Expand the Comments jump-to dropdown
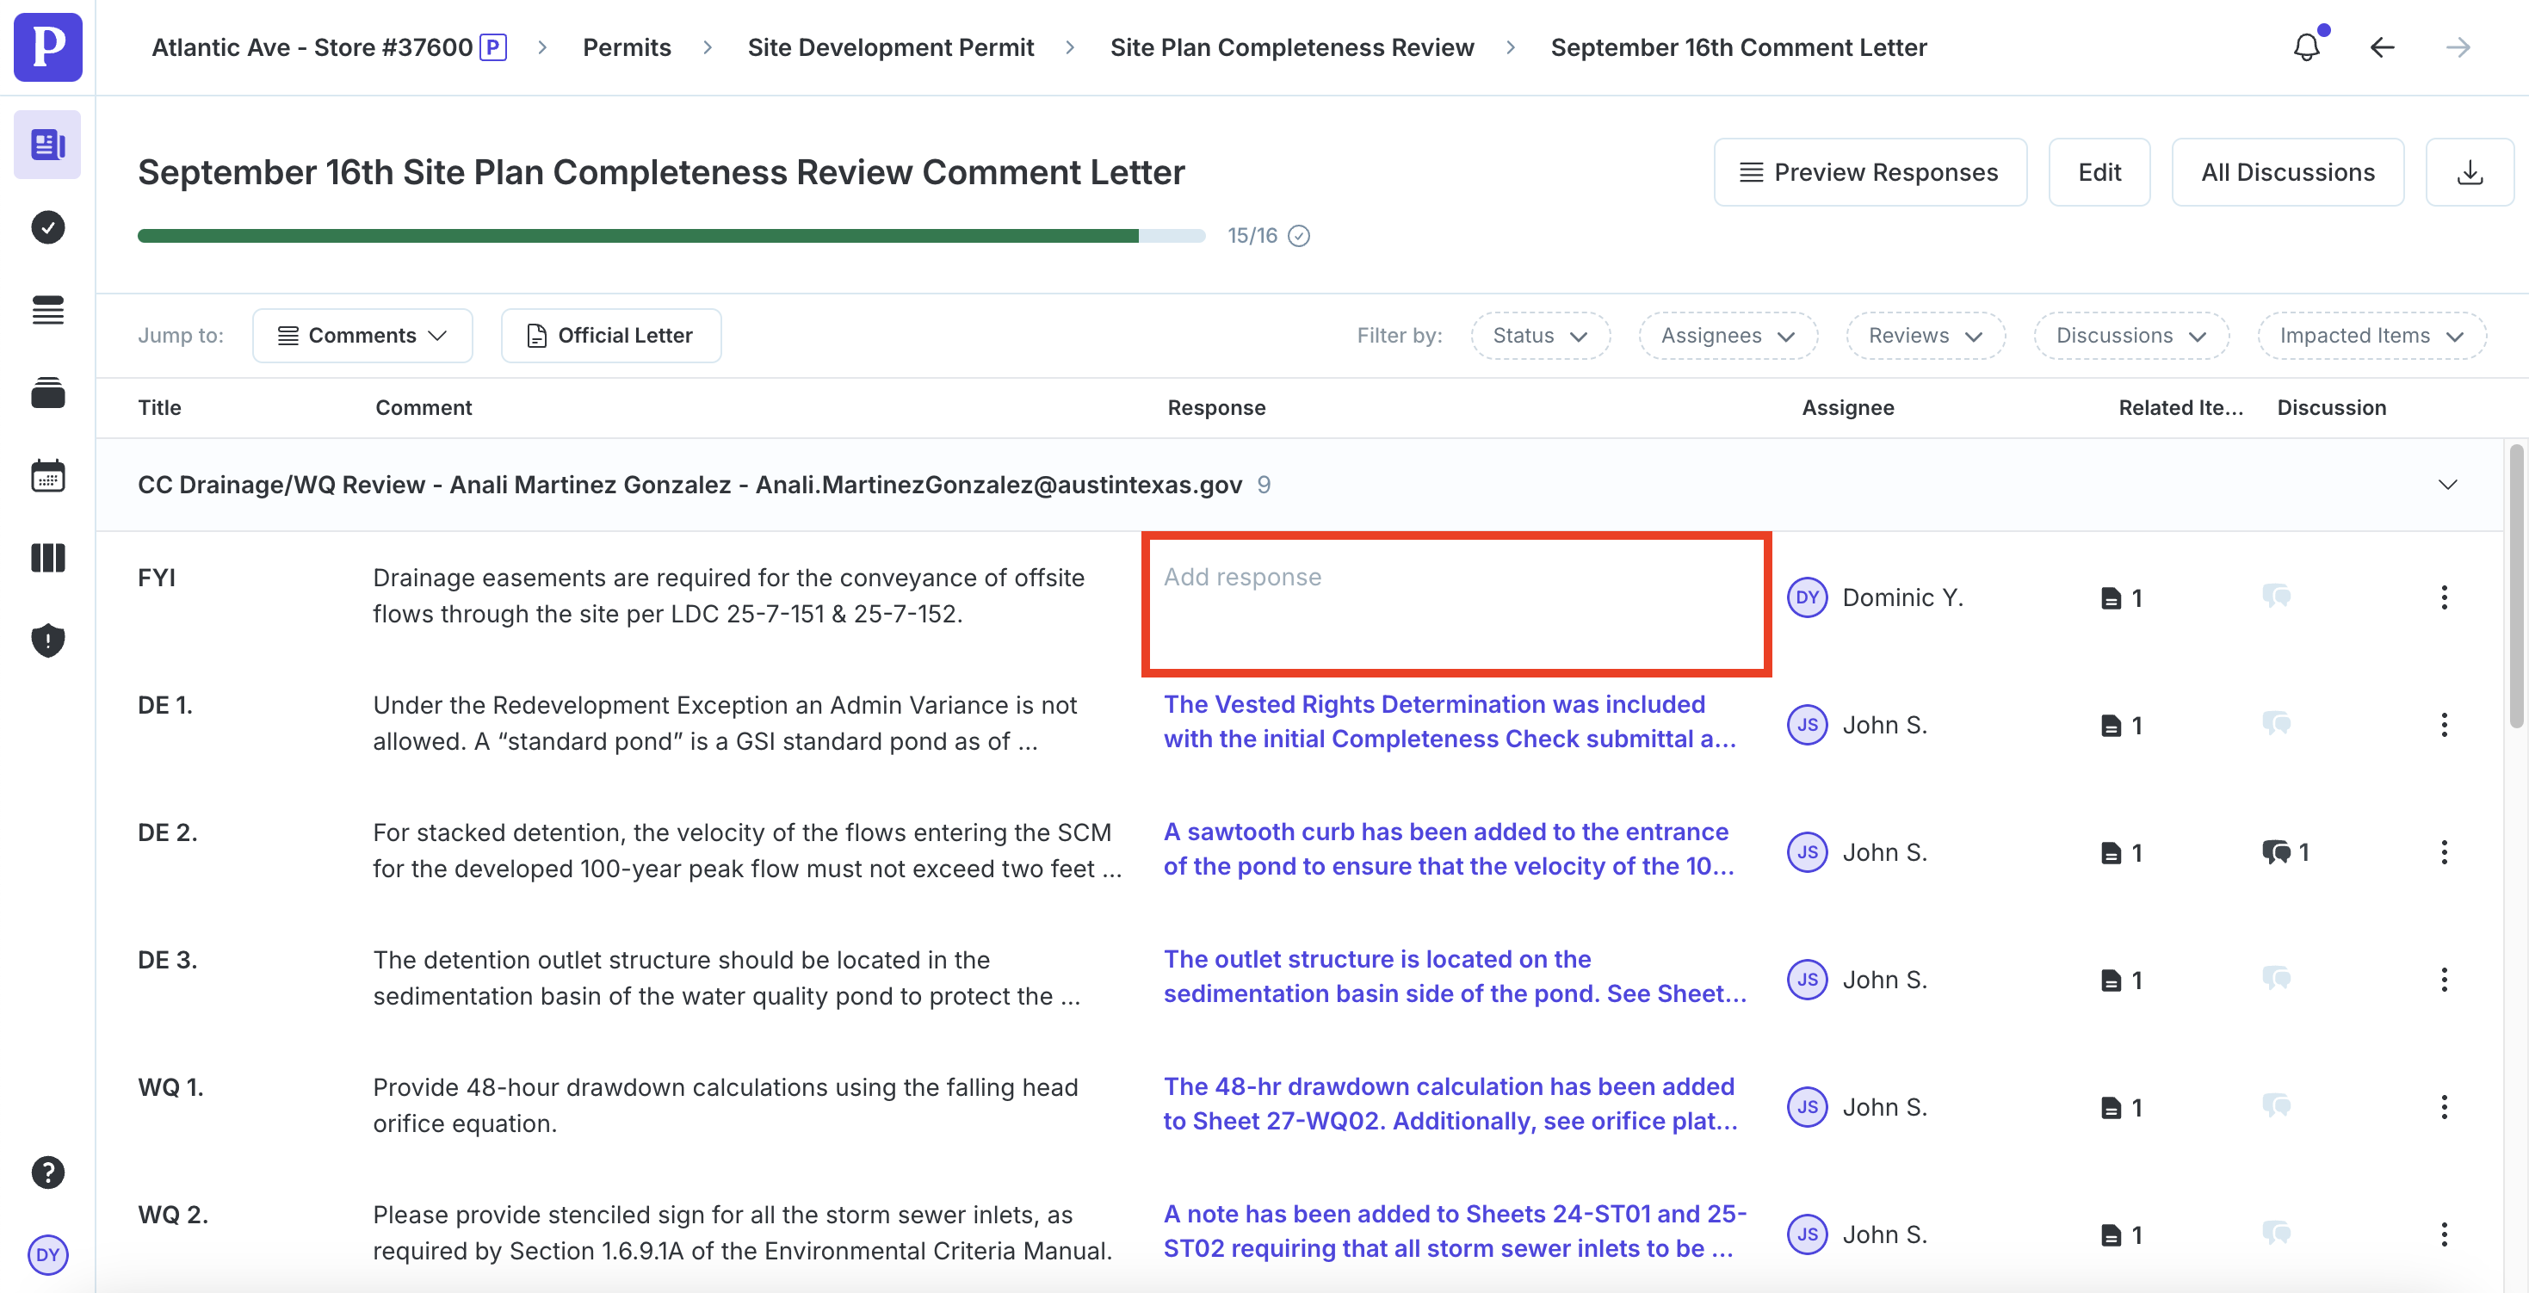2529x1293 pixels. pyautogui.click(x=362, y=336)
